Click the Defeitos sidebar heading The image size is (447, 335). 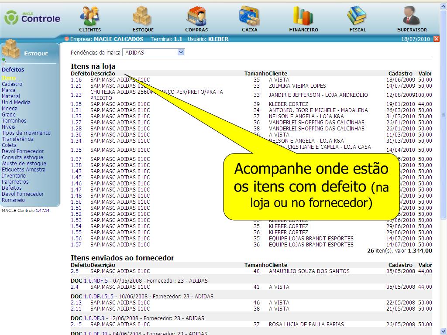13,69
